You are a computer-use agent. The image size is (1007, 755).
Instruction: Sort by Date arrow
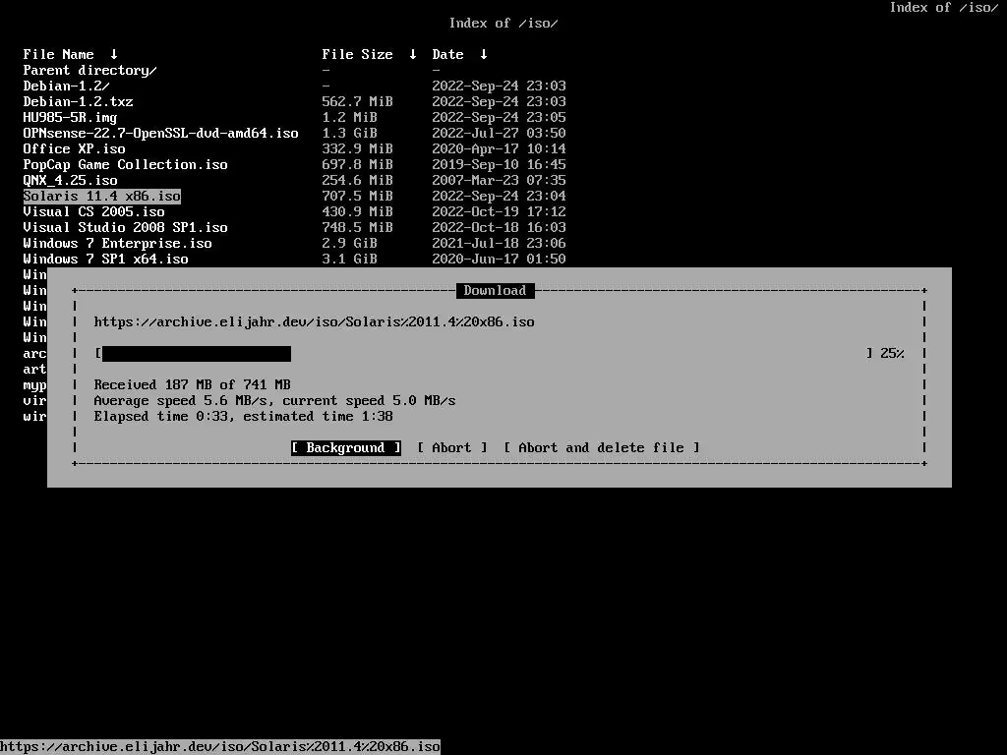[484, 55]
